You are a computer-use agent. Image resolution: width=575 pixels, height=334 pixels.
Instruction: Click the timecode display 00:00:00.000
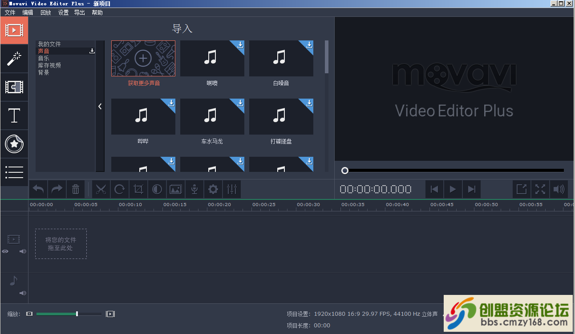click(376, 189)
